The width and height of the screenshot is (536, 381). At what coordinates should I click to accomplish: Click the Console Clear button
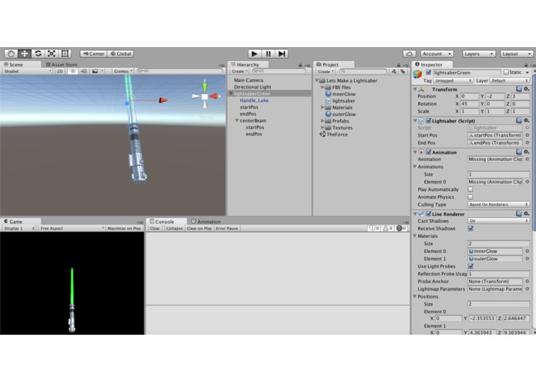pyautogui.click(x=155, y=228)
